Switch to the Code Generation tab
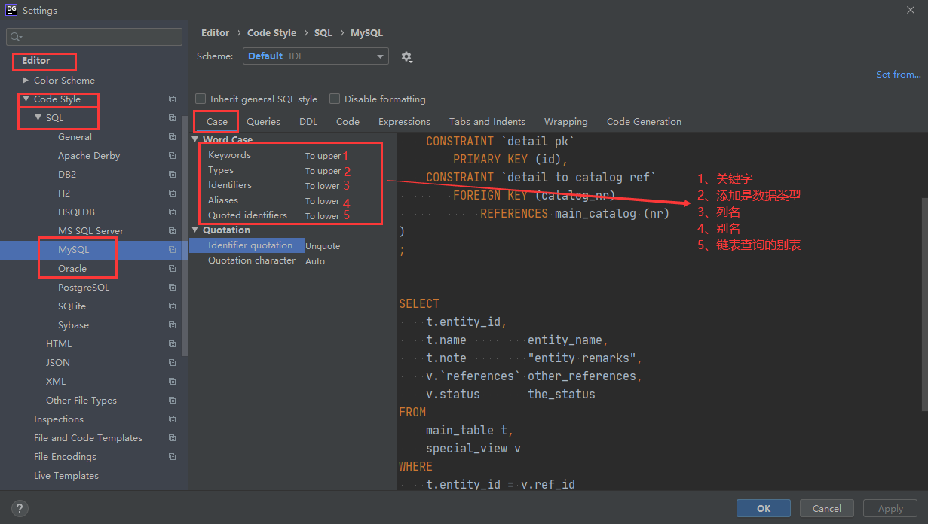928x524 pixels. 644,121
